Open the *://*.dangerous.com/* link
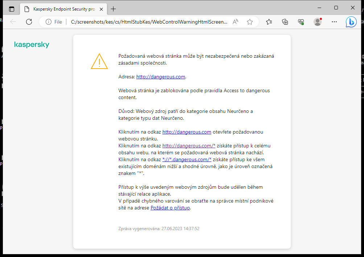This screenshot has width=364, height=257. point(187,160)
